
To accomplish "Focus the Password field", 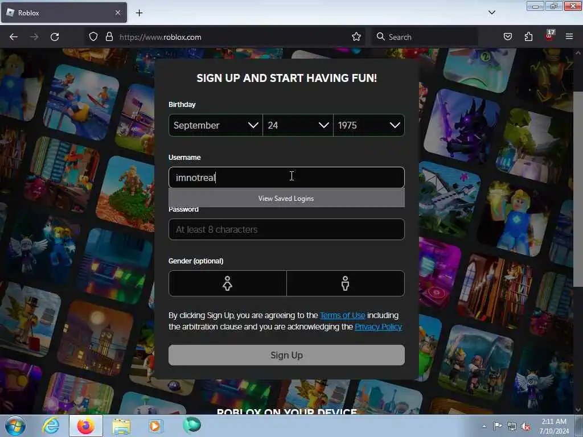I will click(286, 229).
